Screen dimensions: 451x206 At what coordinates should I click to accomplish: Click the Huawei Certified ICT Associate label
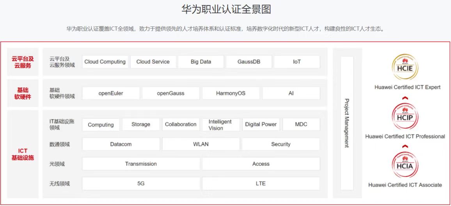pos(405,185)
